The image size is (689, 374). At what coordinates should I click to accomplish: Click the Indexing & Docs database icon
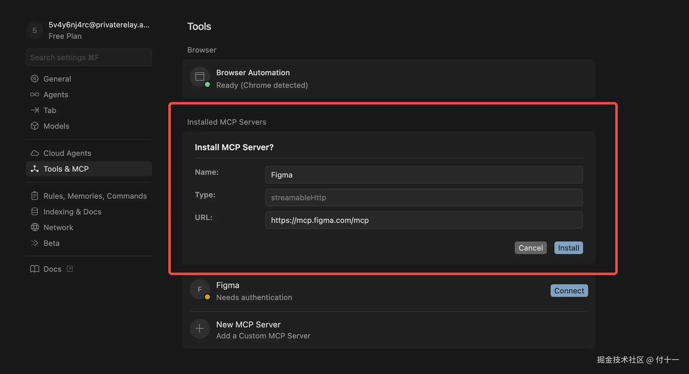coord(35,212)
